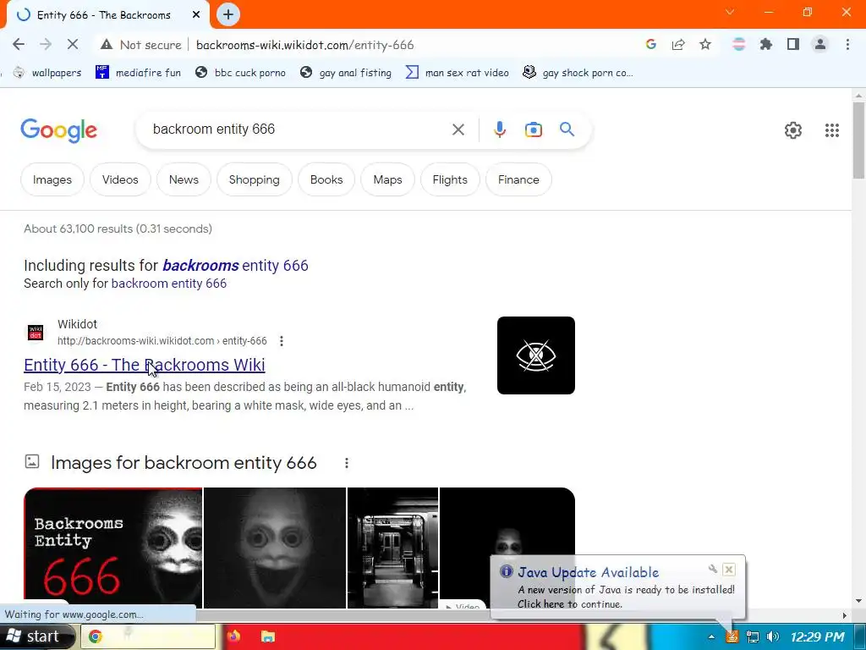Switch to the Shopping results tab
Image resolution: width=866 pixels, height=650 pixels.
254,179
